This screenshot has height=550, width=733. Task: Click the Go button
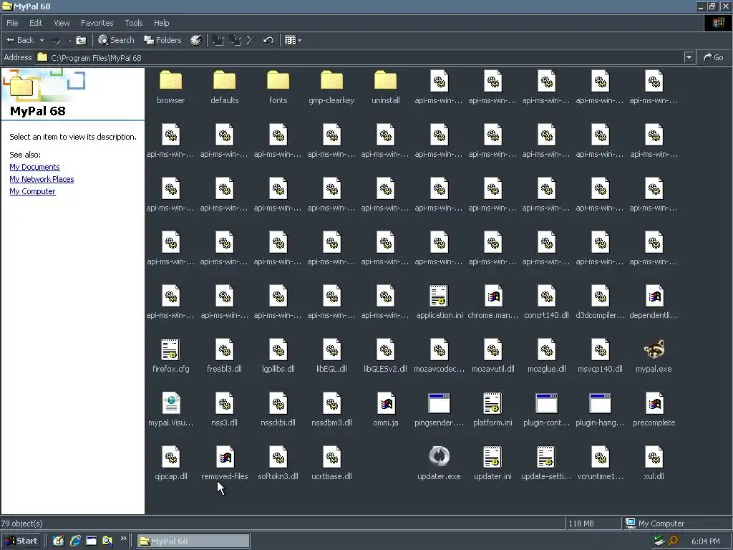(714, 57)
